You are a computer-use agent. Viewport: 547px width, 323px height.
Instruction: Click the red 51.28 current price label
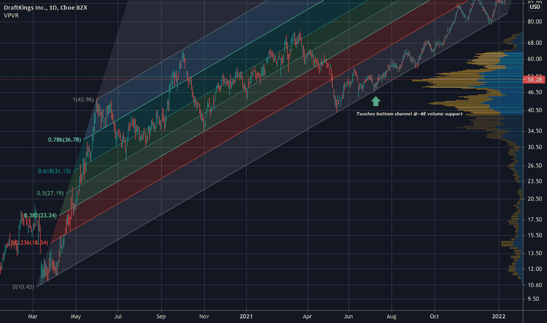tap(535, 80)
